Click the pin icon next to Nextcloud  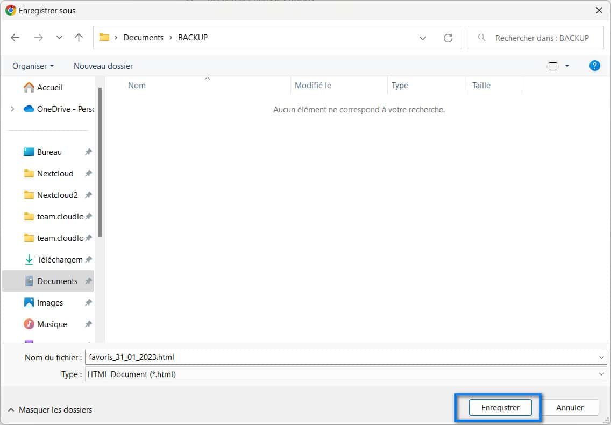coord(88,173)
